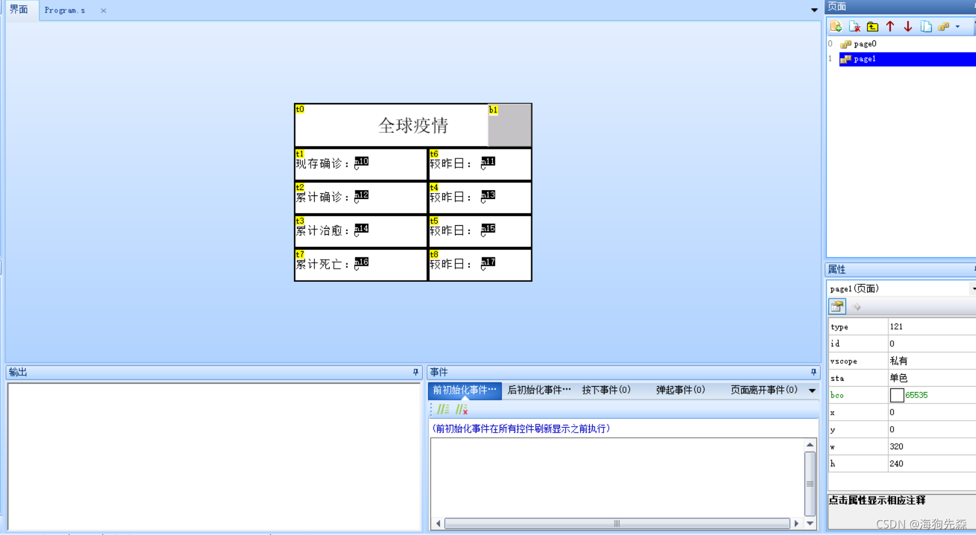This screenshot has height=535, width=976.
Task: Click the page link icon in the page toolbar
Action: pos(943,26)
